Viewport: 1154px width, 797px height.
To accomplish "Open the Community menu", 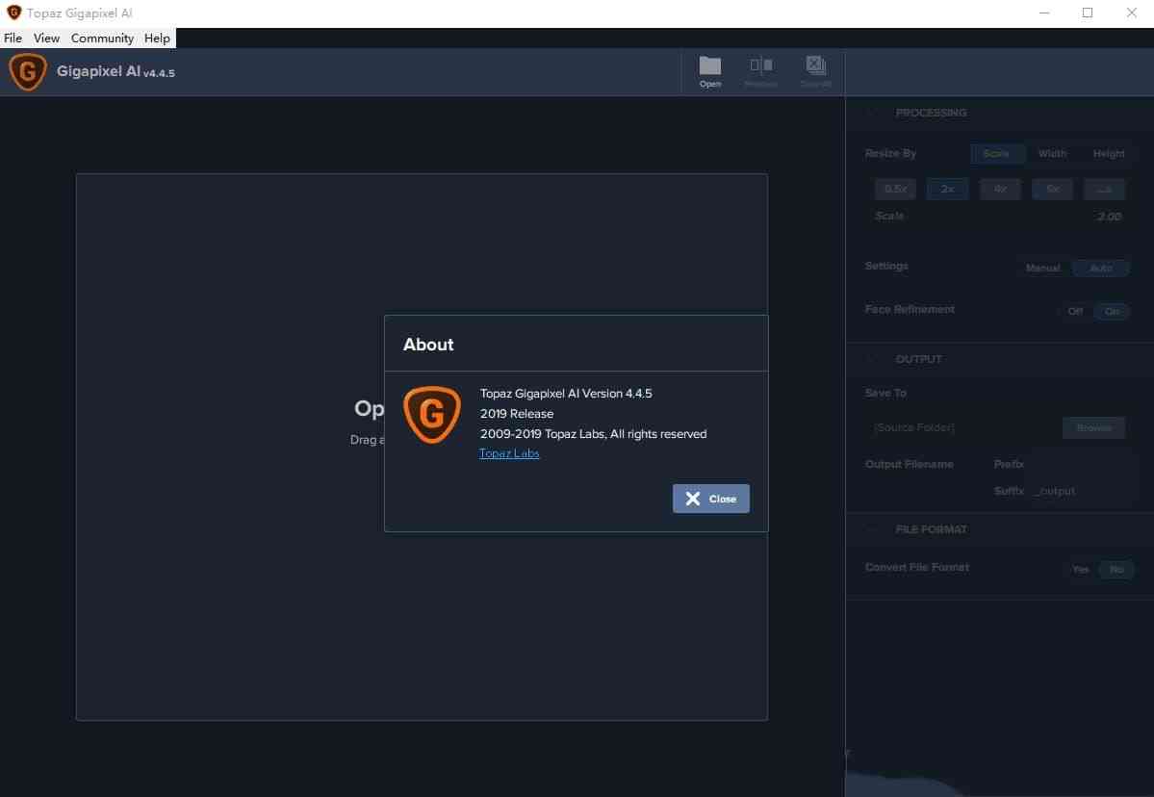I will (102, 39).
